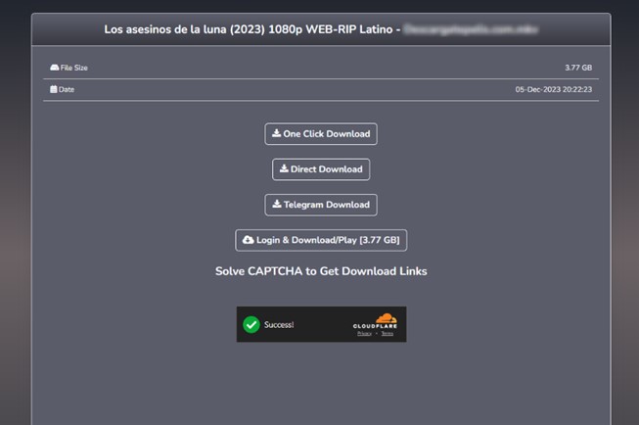Click the download arrow icon in Telegram Download
Screen dimensions: 639x425
click(x=277, y=204)
